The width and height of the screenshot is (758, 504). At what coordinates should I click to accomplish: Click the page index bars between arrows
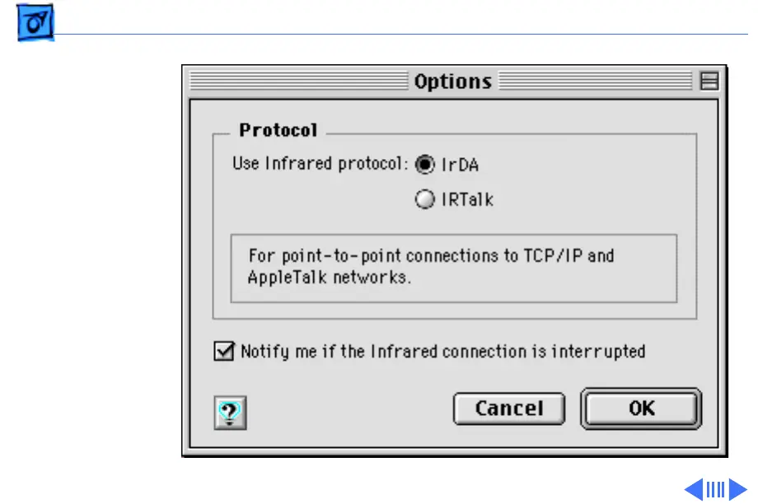pyautogui.click(x=715, y=489)
